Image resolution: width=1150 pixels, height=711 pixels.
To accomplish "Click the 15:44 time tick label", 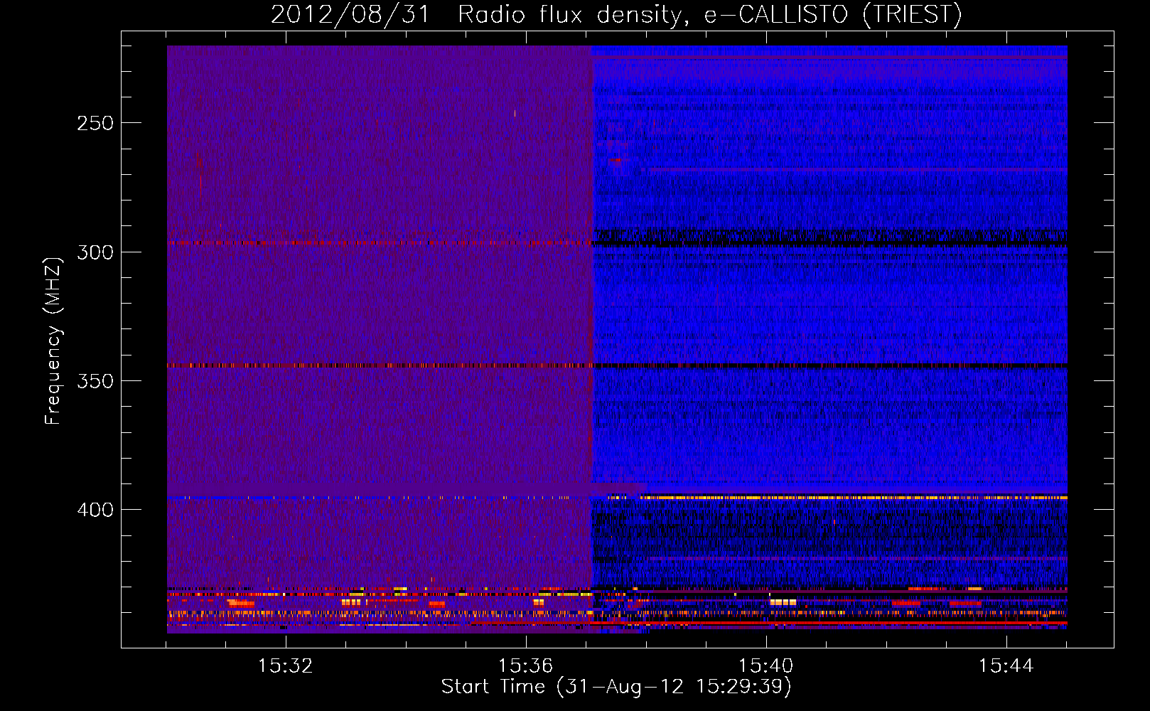I will click(x=1006, y=665).
